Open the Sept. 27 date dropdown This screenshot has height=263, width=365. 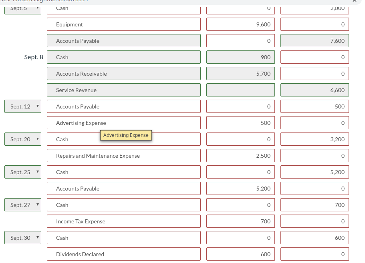click(22, 205)
